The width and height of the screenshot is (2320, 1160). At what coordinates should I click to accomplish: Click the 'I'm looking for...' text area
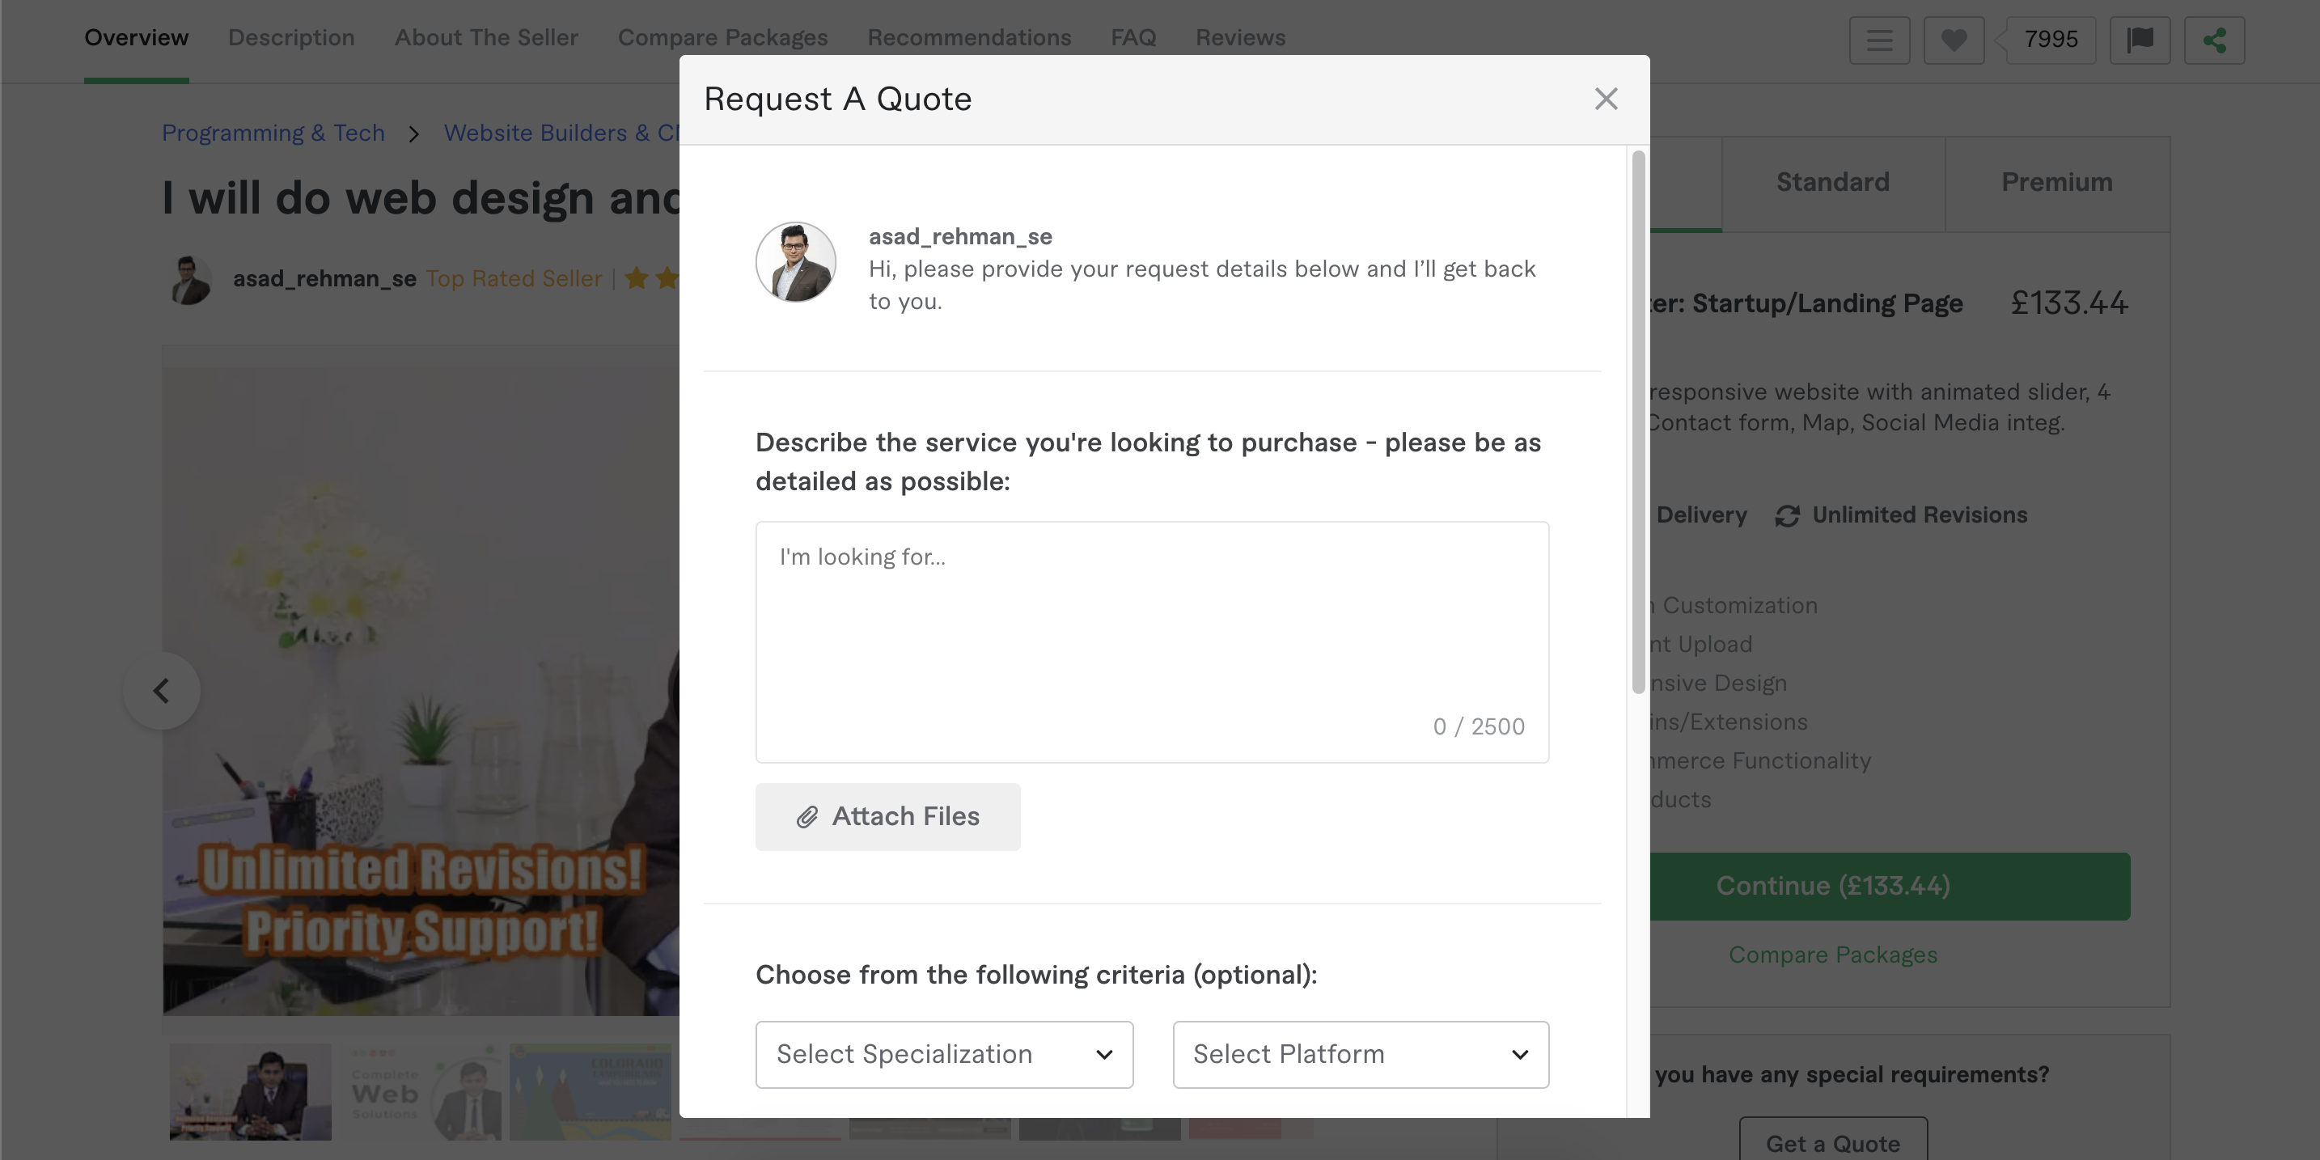[x=1151, y=641]
